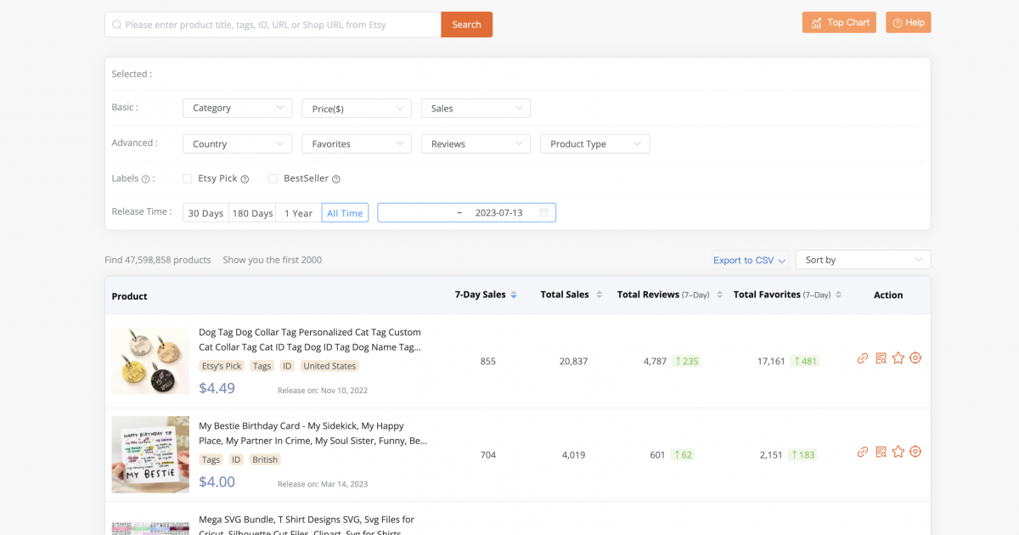This screenshot has width=1019, height=535.
Task: Select the 30 Days release time tab
Action: pos(205,212)
